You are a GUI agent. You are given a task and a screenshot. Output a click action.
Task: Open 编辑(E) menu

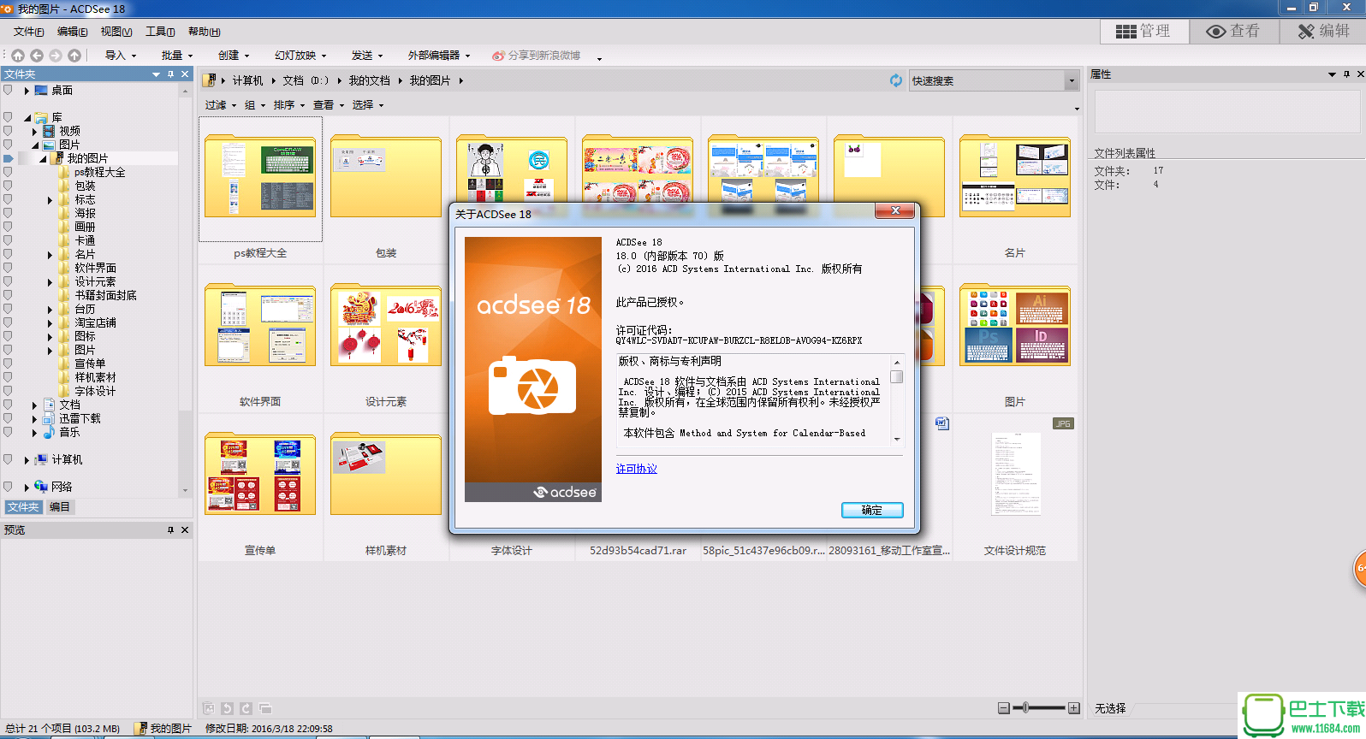(72, 32)
